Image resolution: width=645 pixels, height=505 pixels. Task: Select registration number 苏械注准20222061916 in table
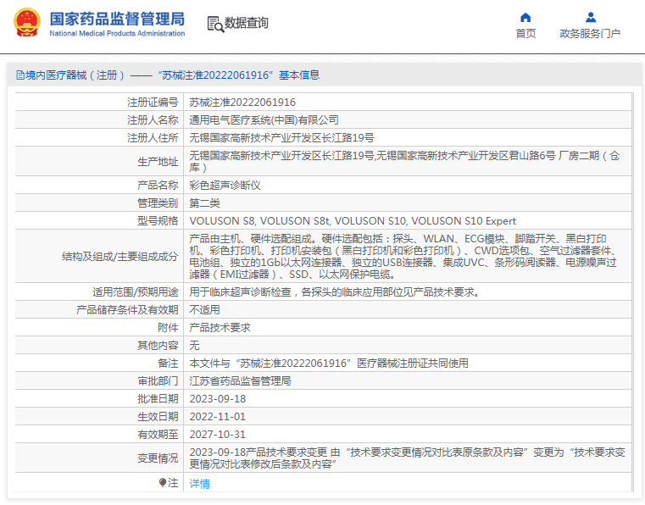click(x=242, y=102)
